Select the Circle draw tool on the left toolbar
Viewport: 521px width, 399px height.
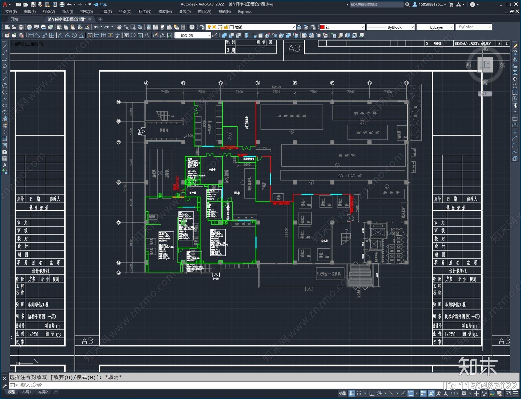(5, 86)
